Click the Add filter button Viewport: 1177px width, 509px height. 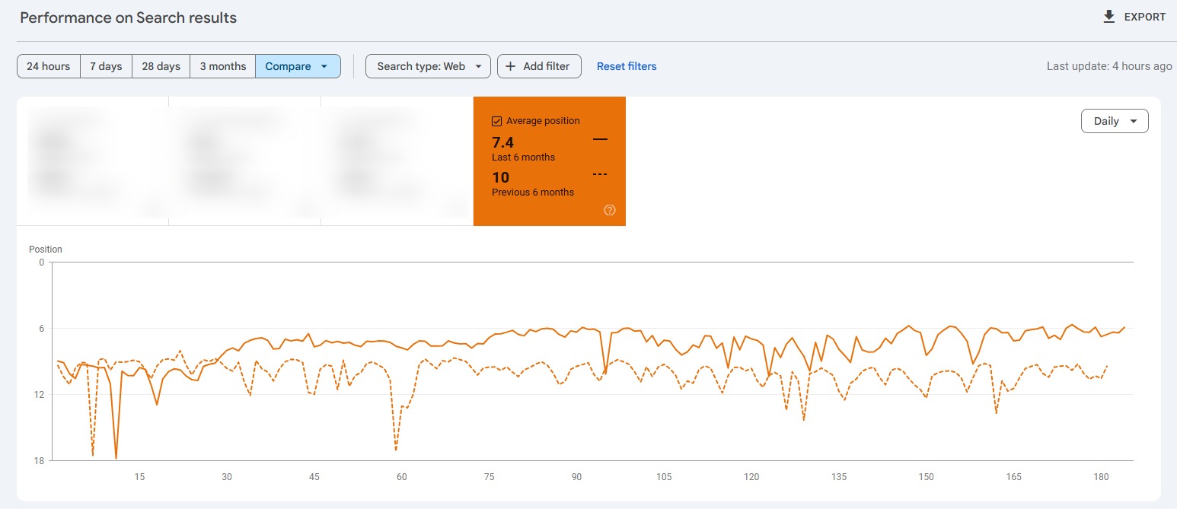[539, 66]
